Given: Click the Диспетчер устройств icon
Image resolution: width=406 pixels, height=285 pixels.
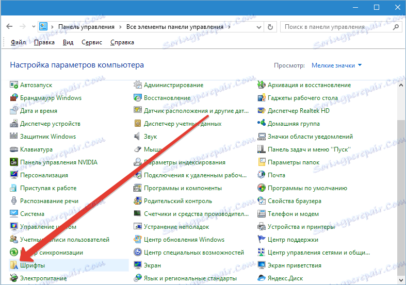Looking at the screenshot, I should coord(14,124).
